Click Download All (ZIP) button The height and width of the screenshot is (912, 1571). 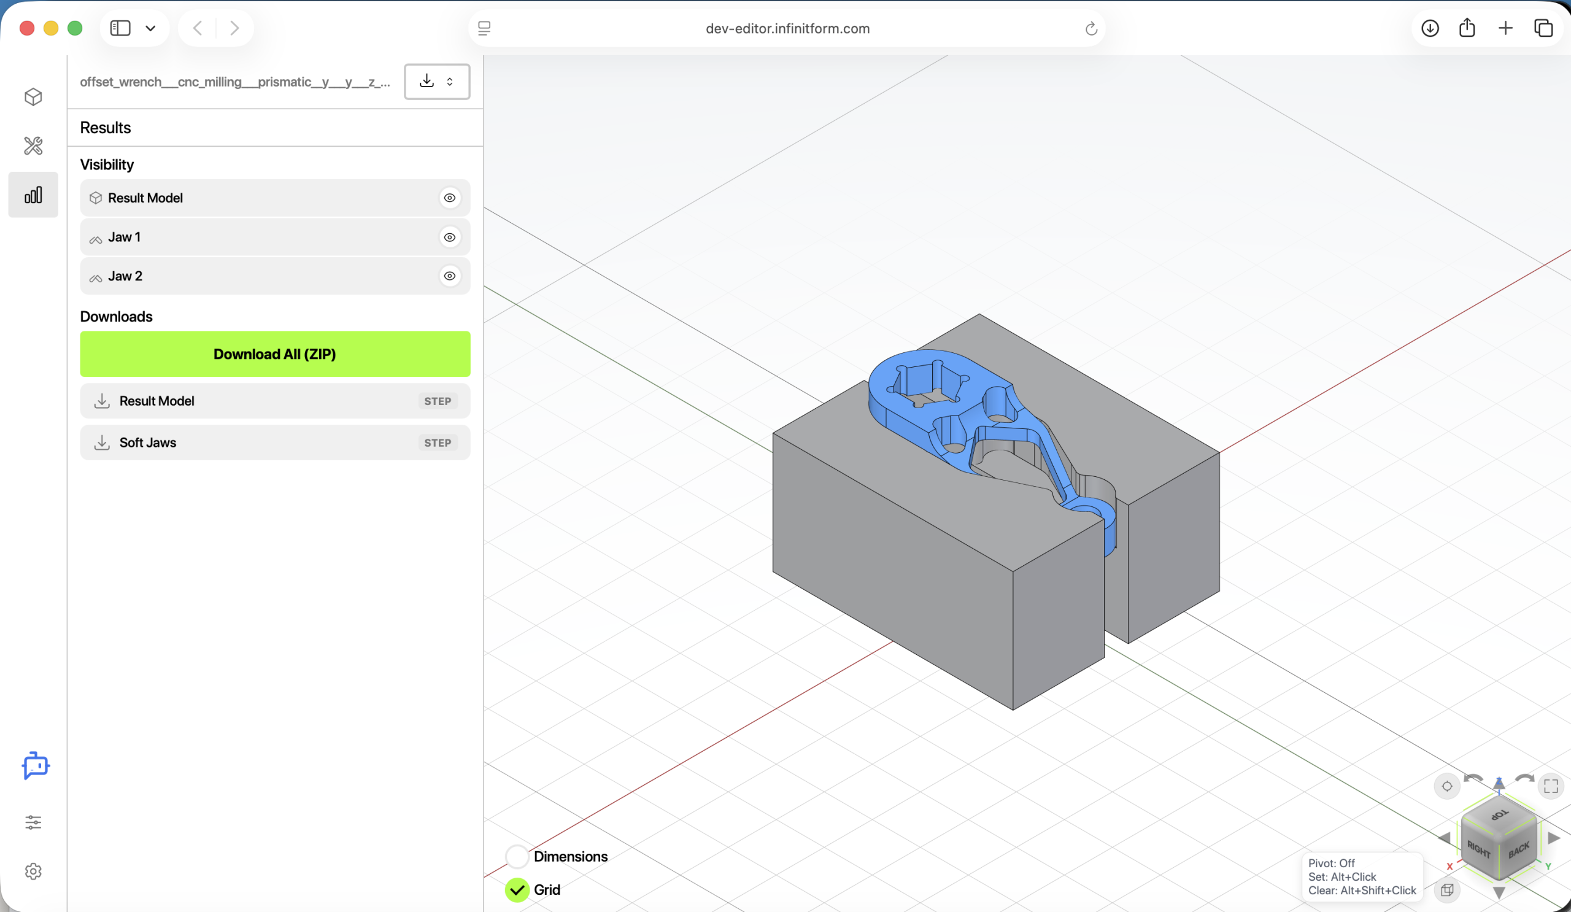click(x=275, y=354)
